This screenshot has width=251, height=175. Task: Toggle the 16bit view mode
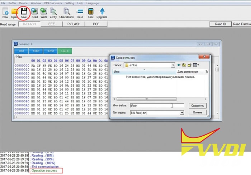tap(36, 51)
